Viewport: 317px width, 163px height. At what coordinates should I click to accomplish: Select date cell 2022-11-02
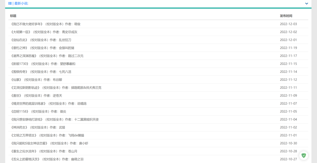[289, 127]
